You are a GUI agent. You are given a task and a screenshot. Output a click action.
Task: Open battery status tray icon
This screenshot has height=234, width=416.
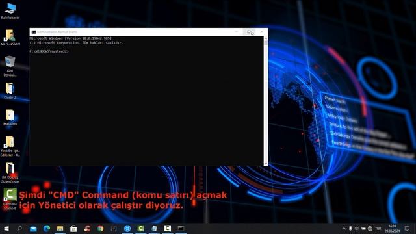(x=363, y=228)
